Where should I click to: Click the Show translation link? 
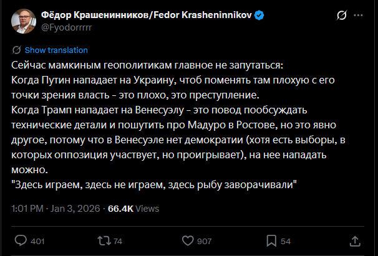coord(56,50)
